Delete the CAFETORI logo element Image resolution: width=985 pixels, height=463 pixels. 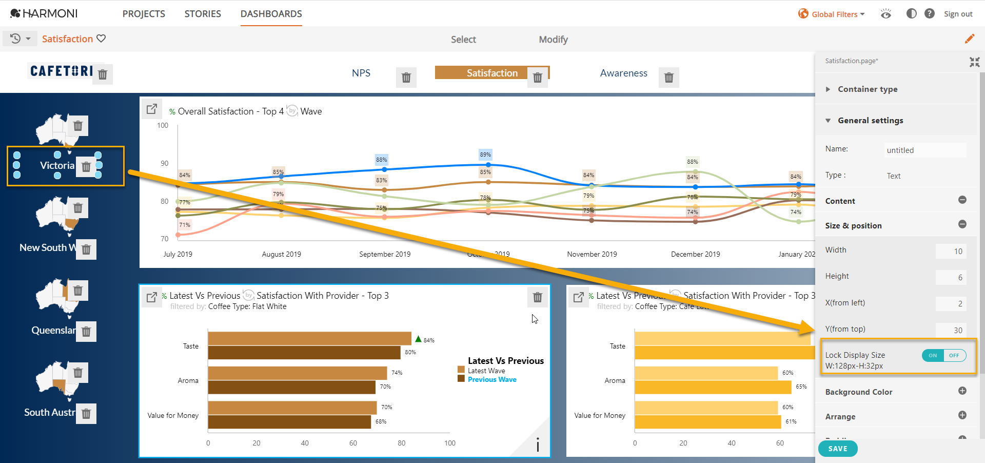103,74
